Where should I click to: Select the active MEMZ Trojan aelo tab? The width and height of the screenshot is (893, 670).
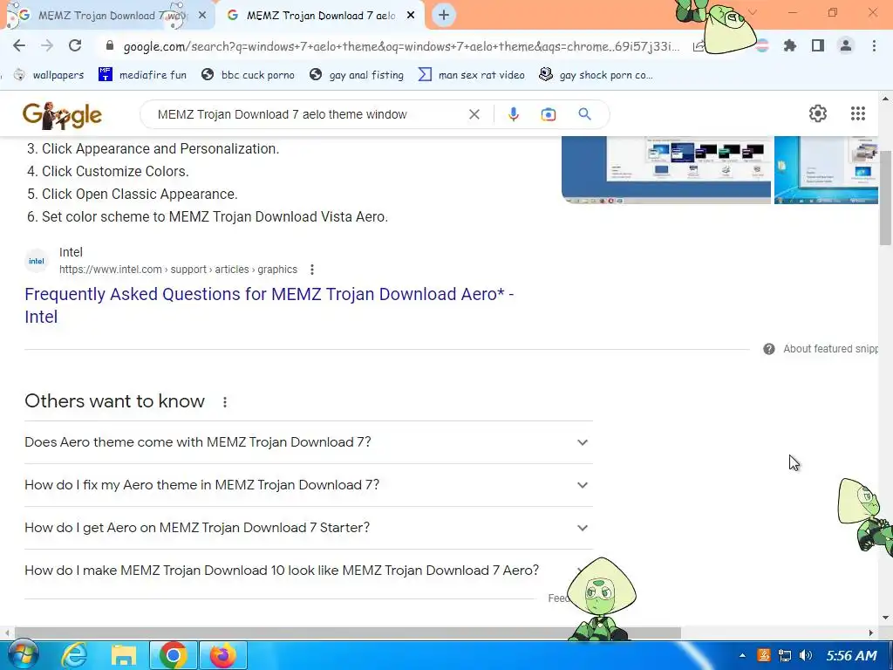[321, 16]
